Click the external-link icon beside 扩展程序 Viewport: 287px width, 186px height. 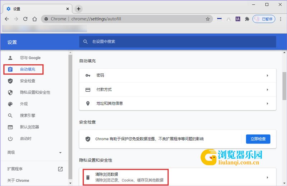(x=60, y=169)
